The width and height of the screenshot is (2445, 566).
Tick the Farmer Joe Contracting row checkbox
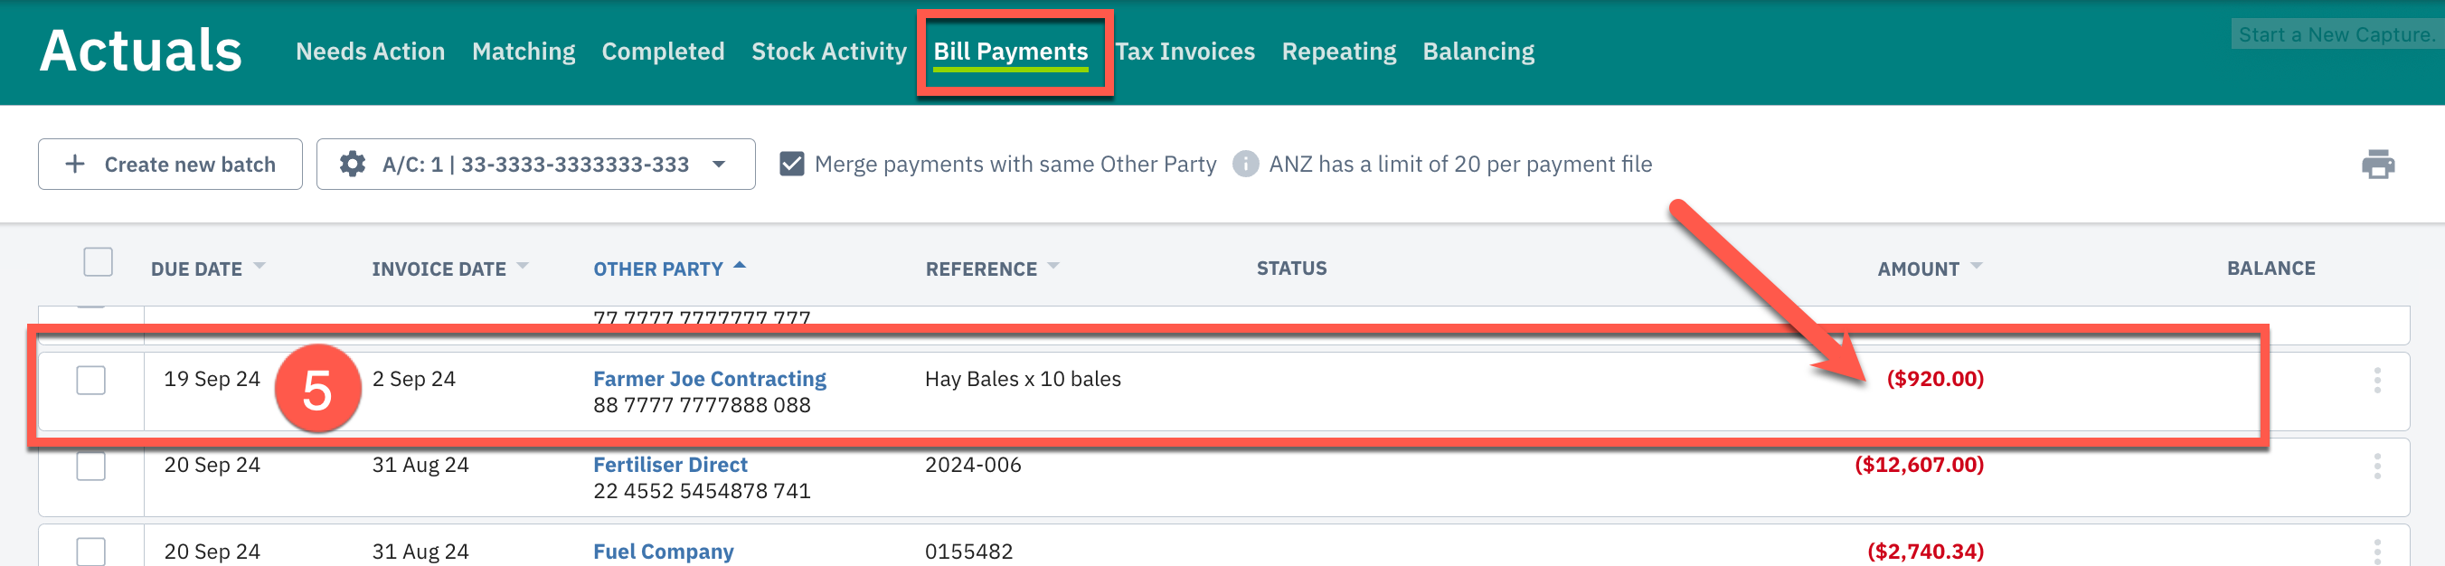91,380
